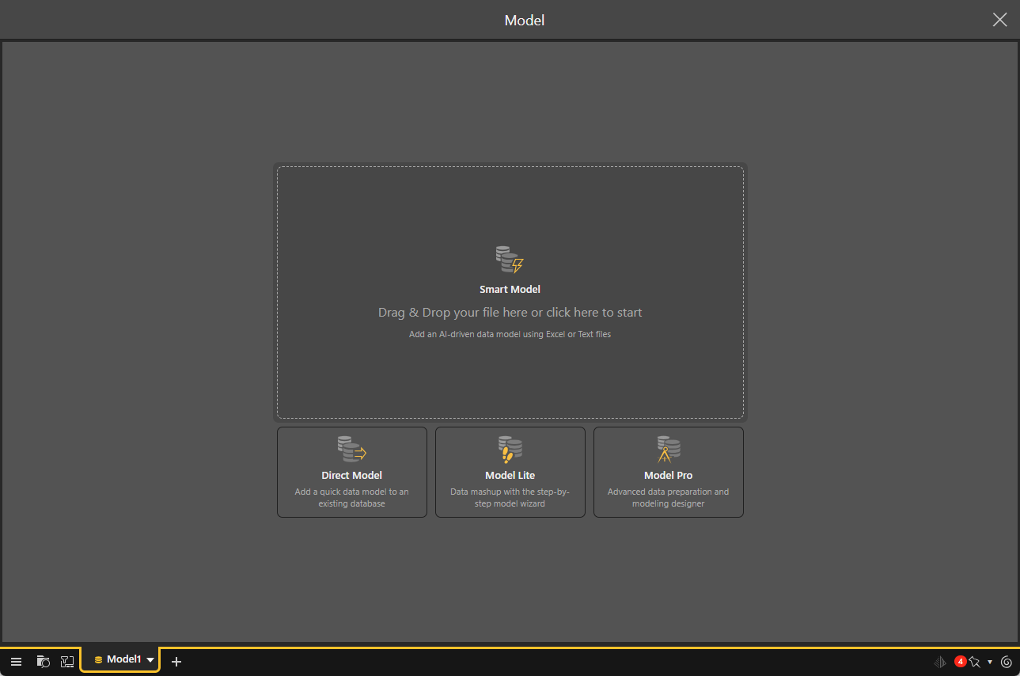Open the hamburger main menu
Image resolution: width=1020 pixels, height=676 pixels.
(16, 662)
